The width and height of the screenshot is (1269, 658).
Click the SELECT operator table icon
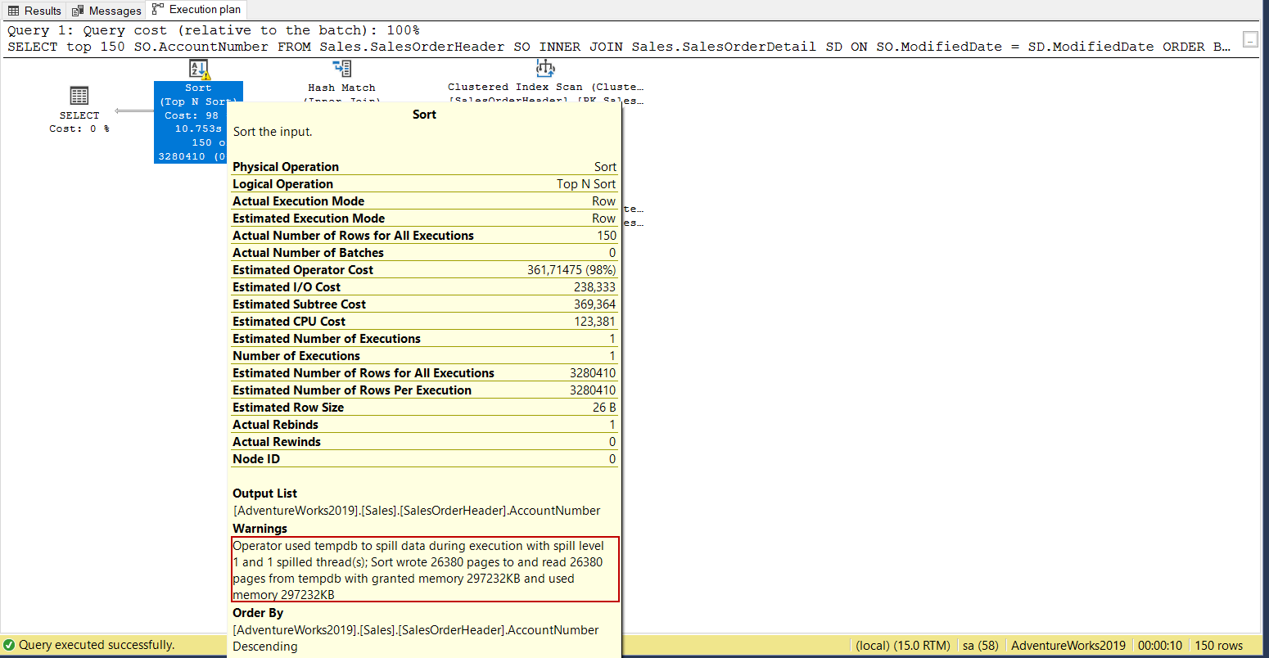coord(79,95)
